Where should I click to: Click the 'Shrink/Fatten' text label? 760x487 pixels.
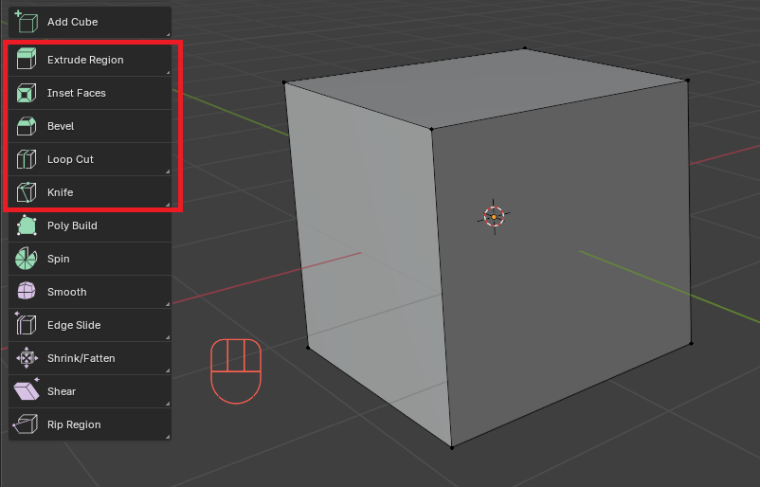[81, 358]
